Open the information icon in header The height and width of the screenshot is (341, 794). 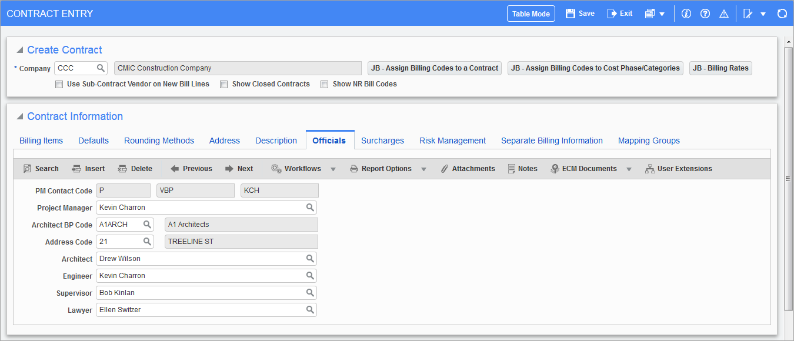(x=686, y=14)
